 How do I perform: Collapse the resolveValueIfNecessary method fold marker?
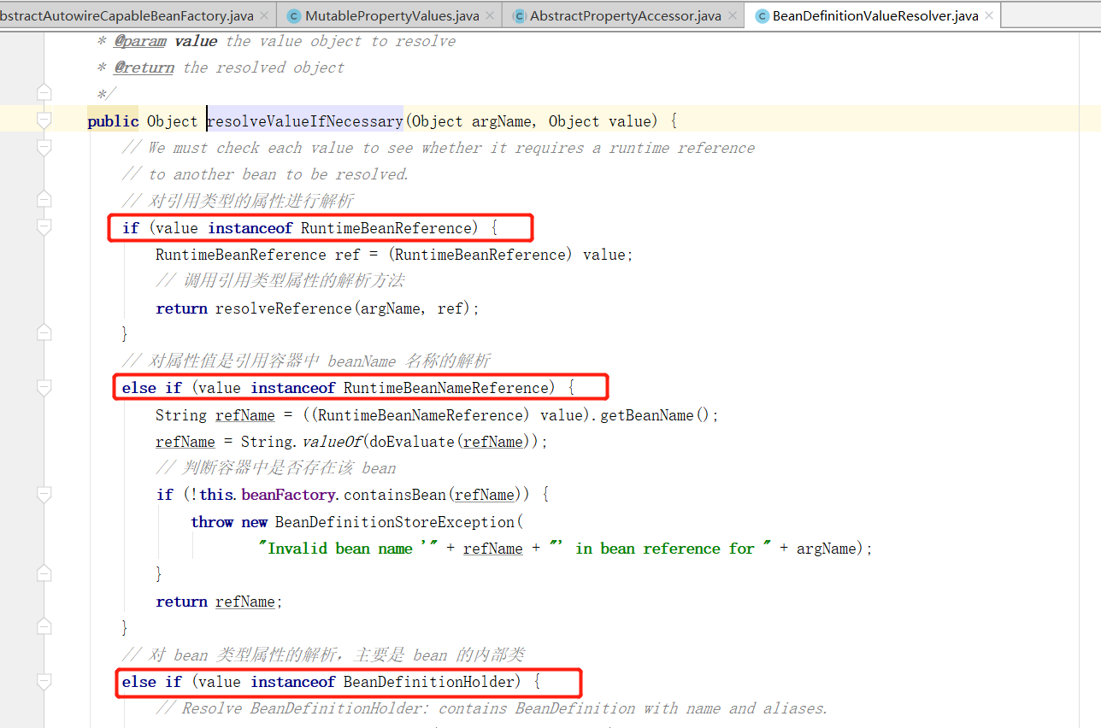[44, 120]
